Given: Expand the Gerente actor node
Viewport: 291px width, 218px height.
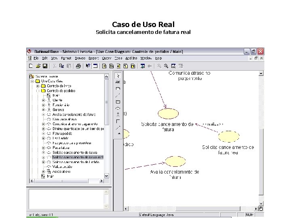Looking at the screenshot, I should [43, 110].
